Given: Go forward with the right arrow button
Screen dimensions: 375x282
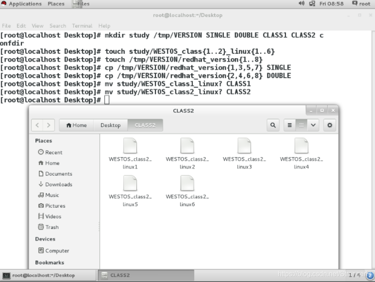Looking at the screenshot, I should click(49, 125).
